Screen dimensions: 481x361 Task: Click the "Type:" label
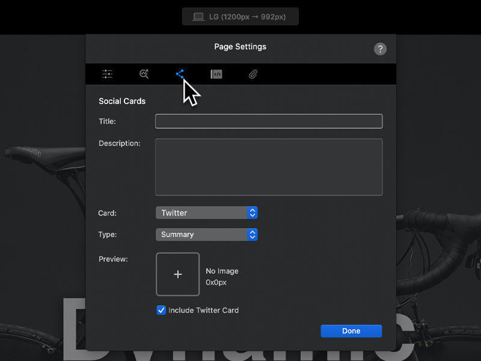coord(108,235)
